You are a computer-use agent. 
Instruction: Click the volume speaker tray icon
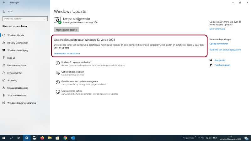tap(210, 138)
